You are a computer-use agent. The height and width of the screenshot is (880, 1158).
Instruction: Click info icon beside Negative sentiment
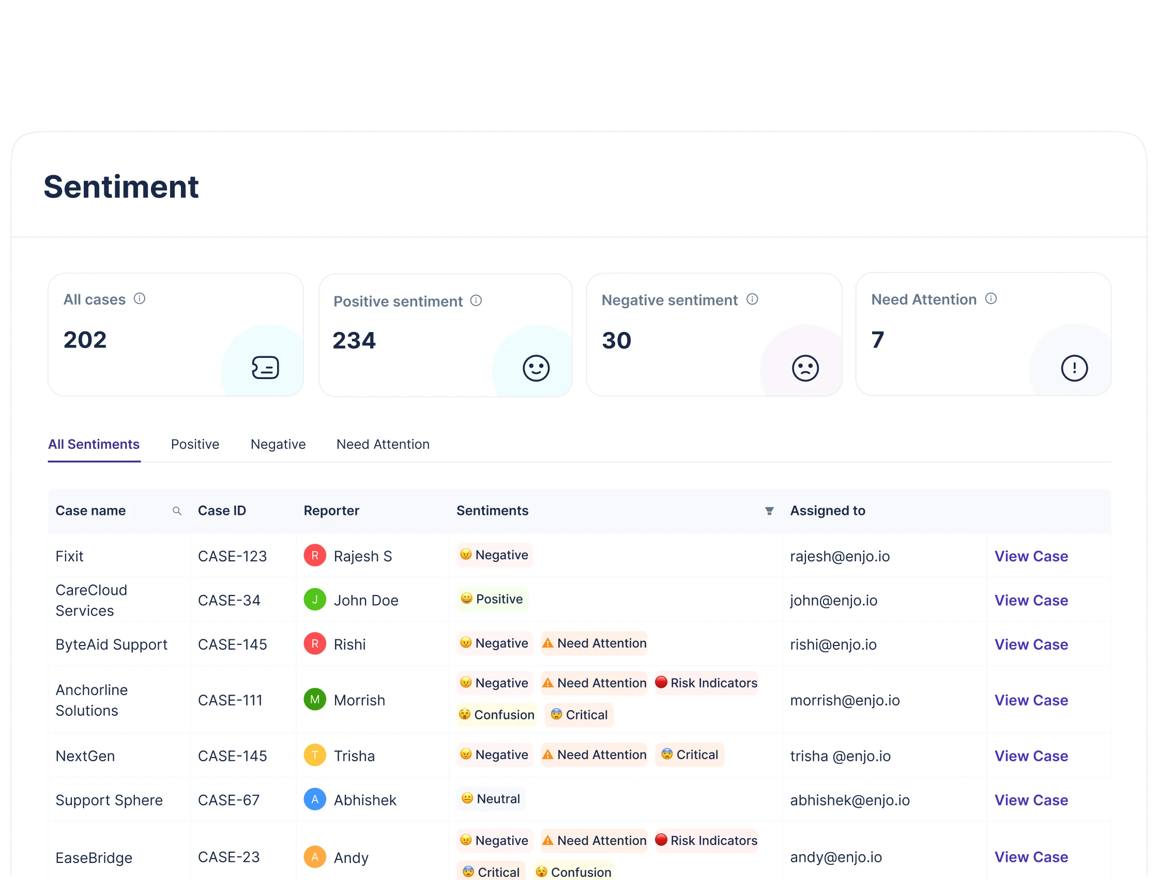pos(752,299)
